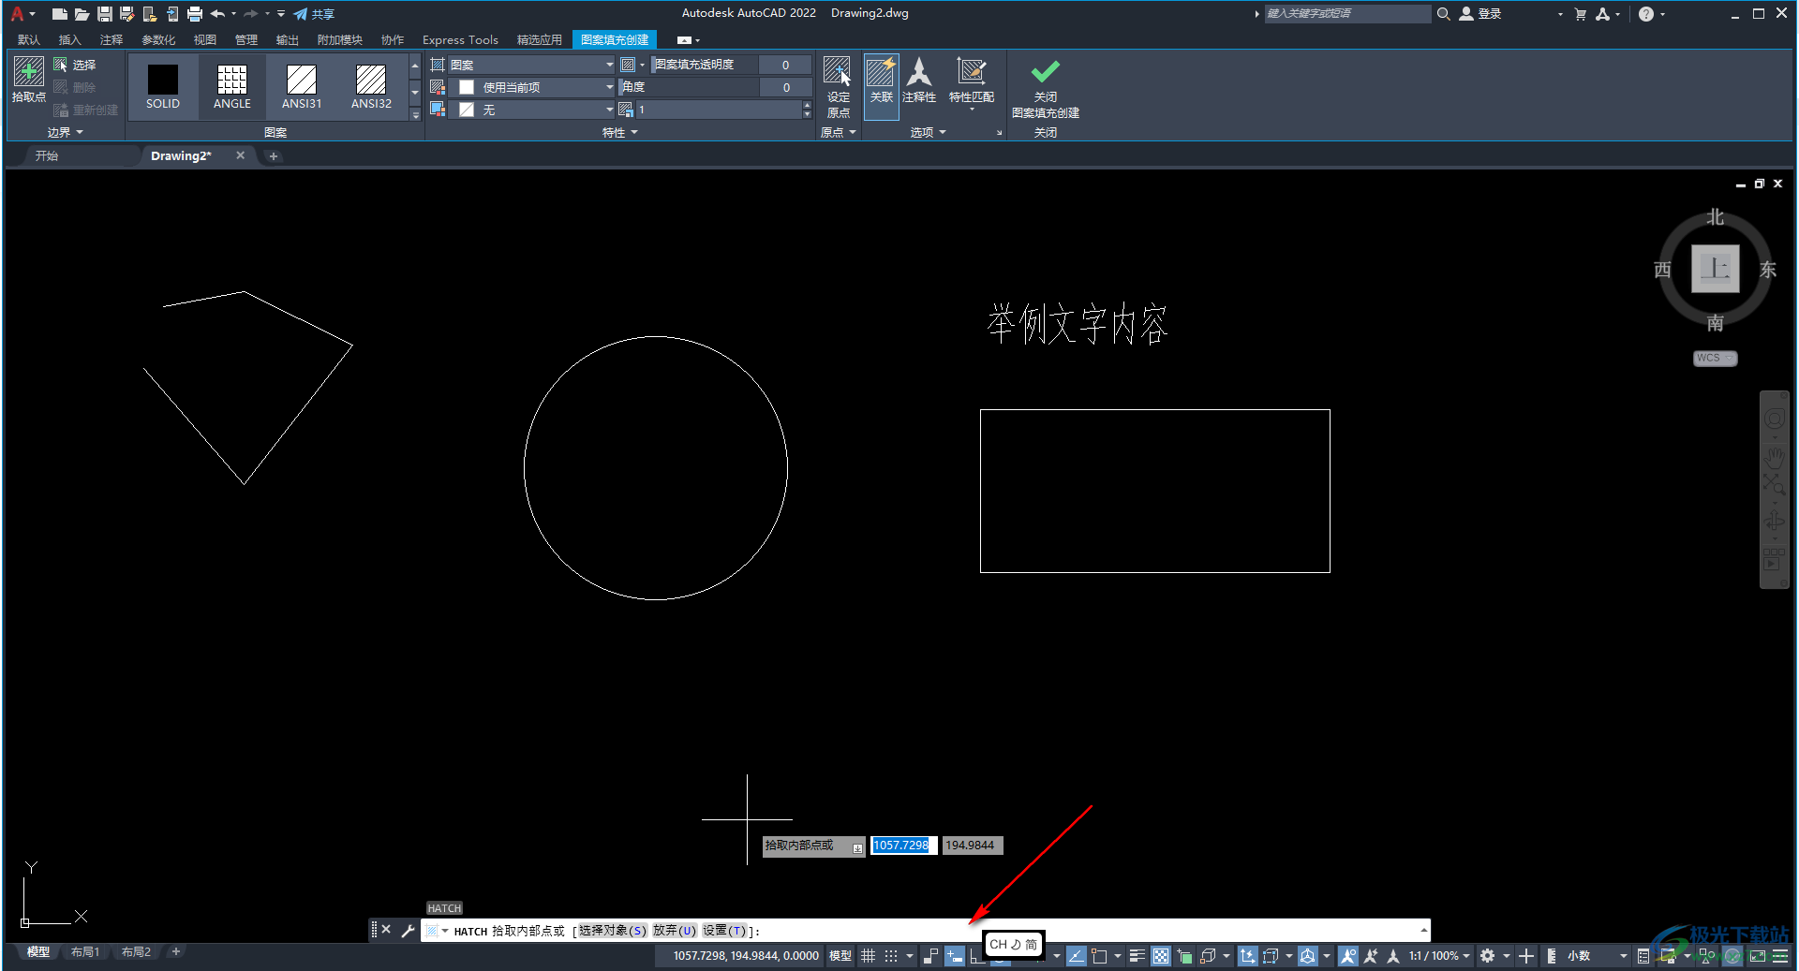Toggle isometric drafting / object snap tracking icon
Viewport: 1799px width, 971px height.
click(1077, 956)
